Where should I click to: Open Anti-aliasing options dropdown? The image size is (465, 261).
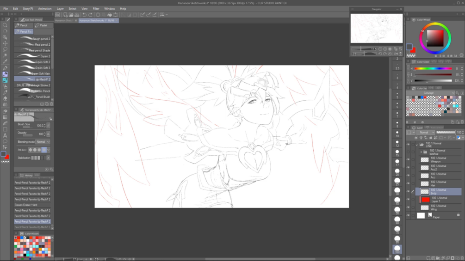[48, 150]
